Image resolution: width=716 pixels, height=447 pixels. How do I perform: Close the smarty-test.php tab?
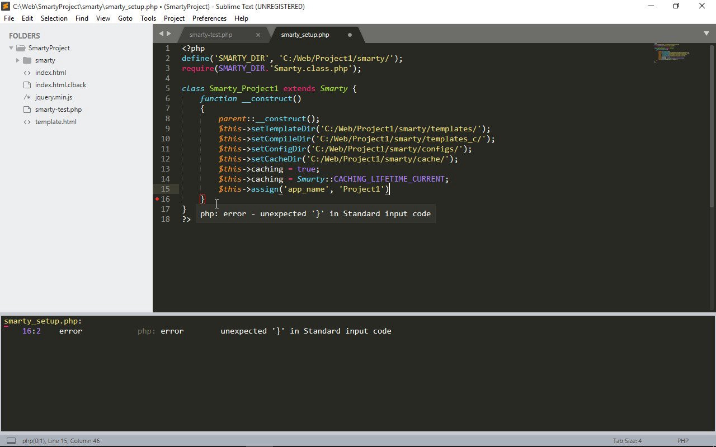pos(258,35)
